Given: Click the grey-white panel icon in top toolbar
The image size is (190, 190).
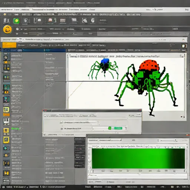Looking at the screenshot, I should pos(74,20).
